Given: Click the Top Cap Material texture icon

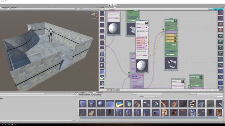Looking at the screenshot, I should pos(175,38).
